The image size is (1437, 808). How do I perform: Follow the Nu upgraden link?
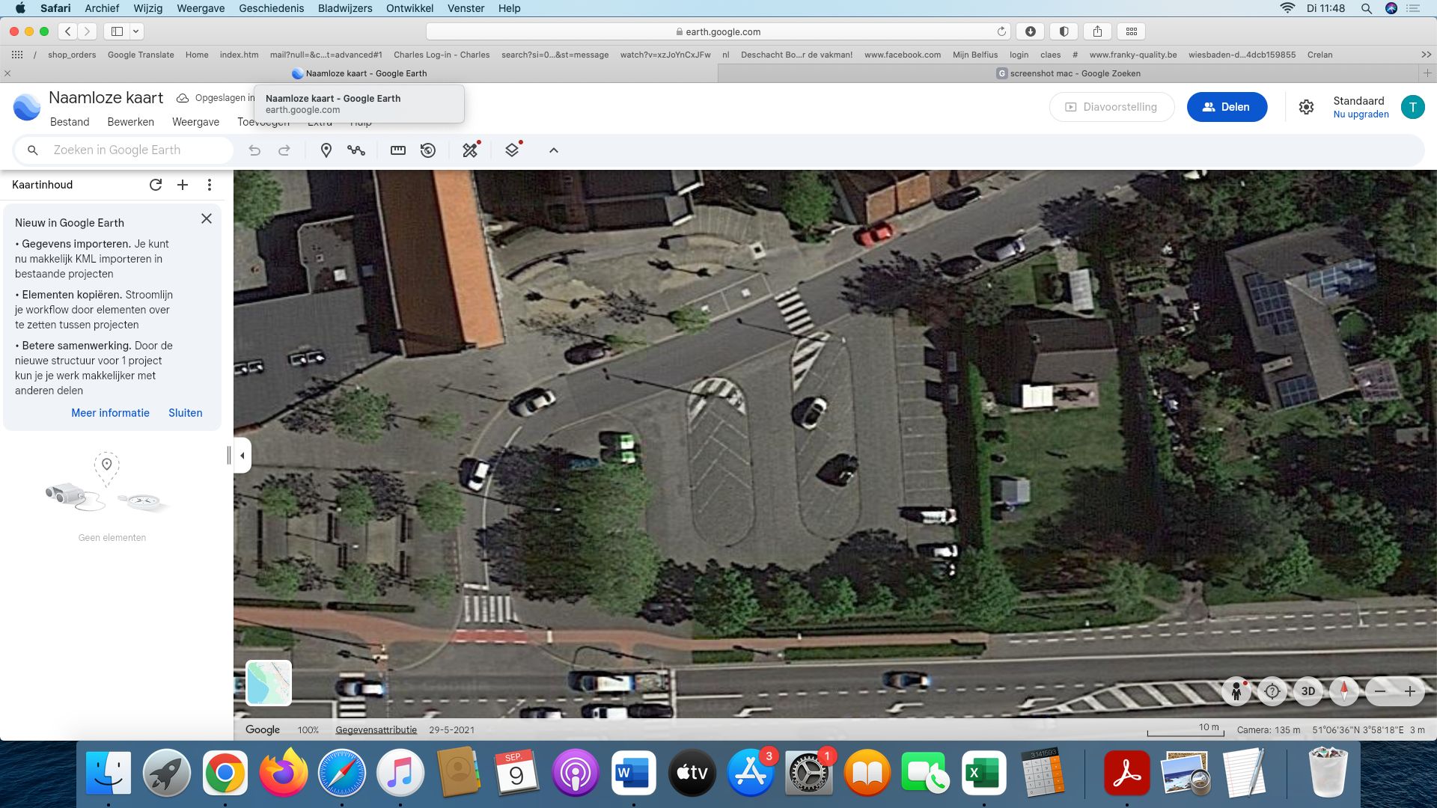coord(1361,114)
